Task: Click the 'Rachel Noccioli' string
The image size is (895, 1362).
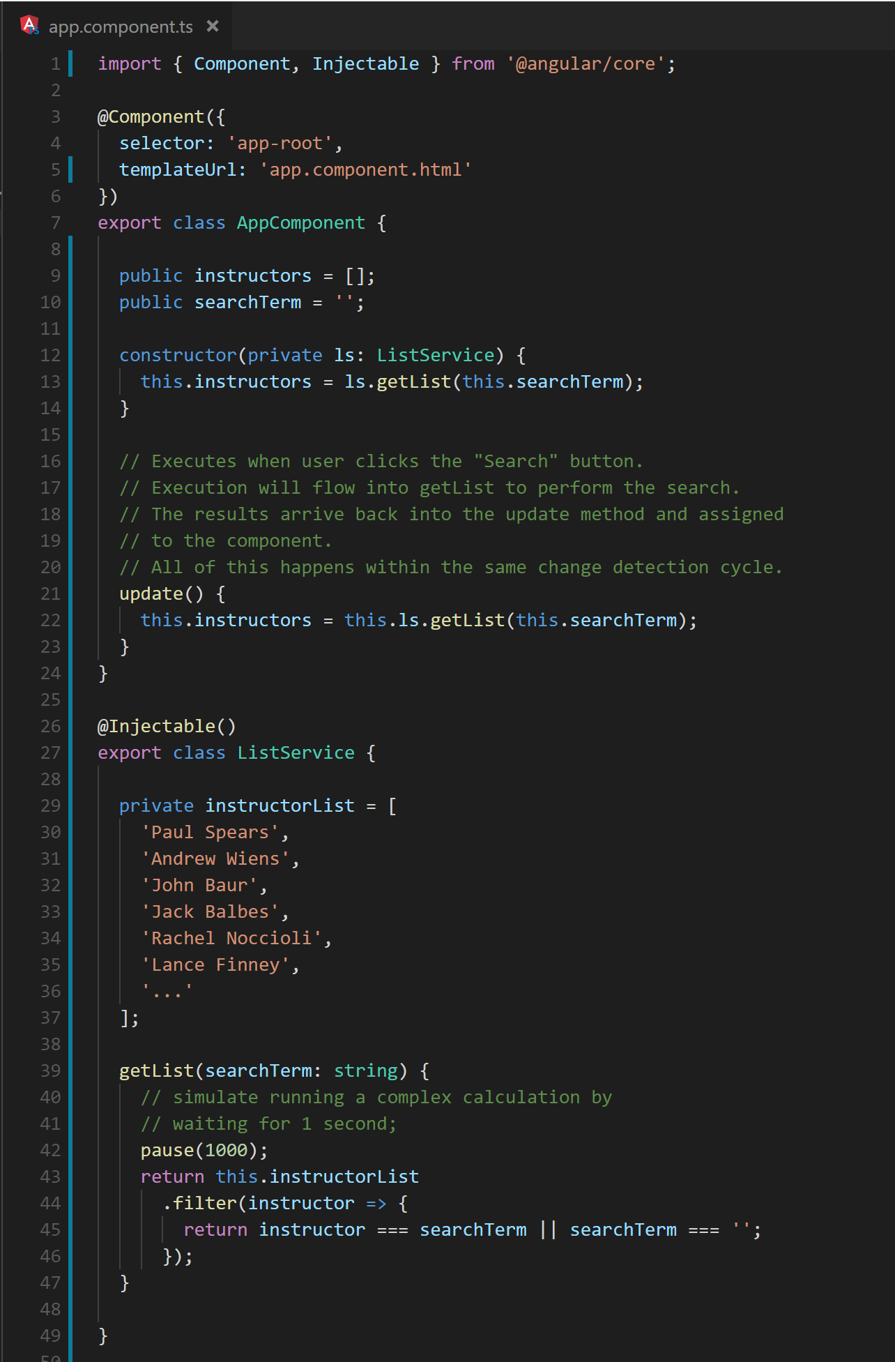Action: coord(232,938)
